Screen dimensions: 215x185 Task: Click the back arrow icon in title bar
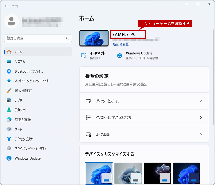tap(6, 6)
